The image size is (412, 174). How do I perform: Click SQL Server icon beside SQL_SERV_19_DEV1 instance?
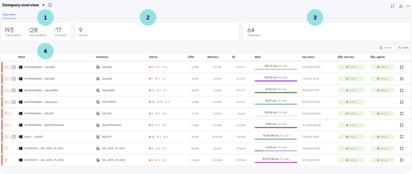tap(98, 148)
